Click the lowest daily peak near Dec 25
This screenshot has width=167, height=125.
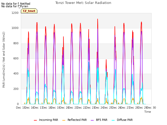[106, 60]
